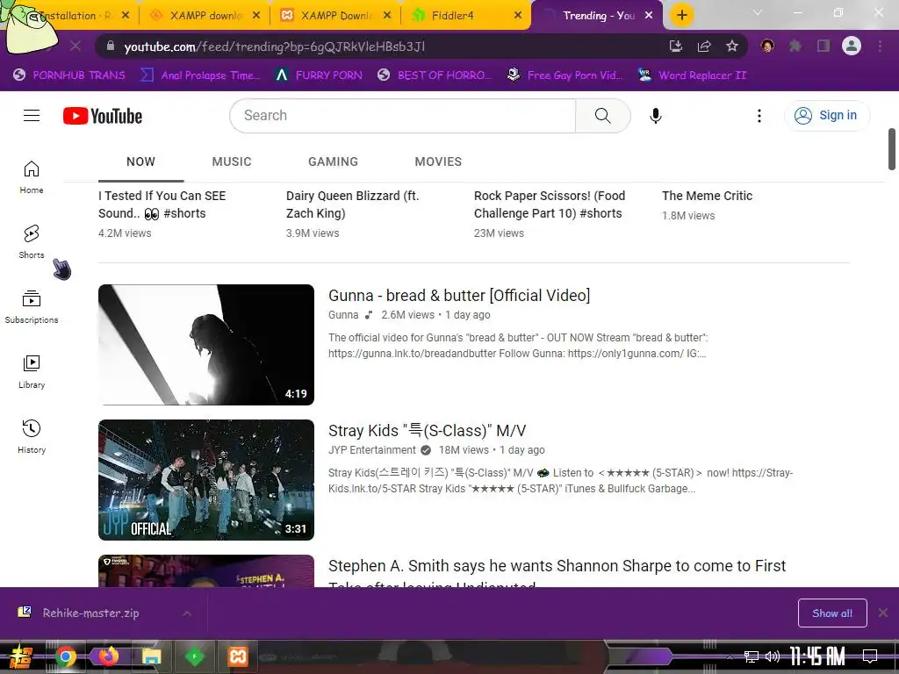Viewport: 899px width, 674px height.
Task: Open Rehike-master.zip downloaded file
Action: coord(90,613)
